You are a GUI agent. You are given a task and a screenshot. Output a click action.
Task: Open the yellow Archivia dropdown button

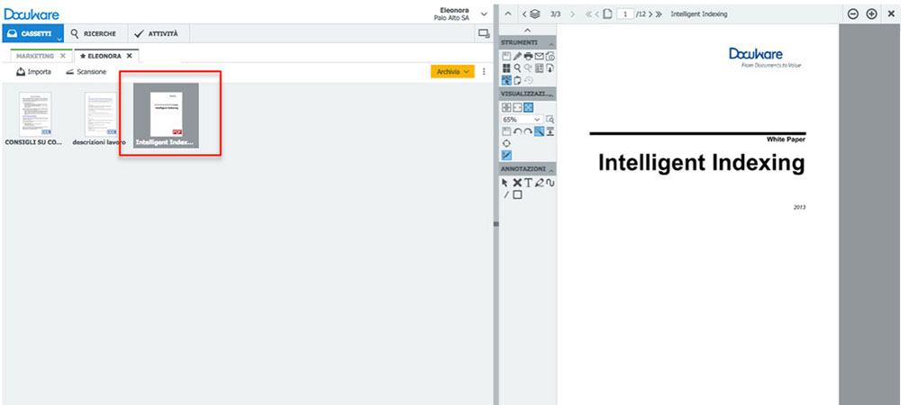point(452,72)
